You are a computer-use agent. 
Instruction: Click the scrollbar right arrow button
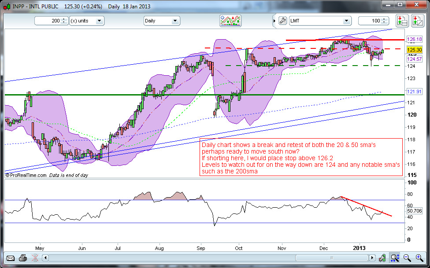pos(373,258)
